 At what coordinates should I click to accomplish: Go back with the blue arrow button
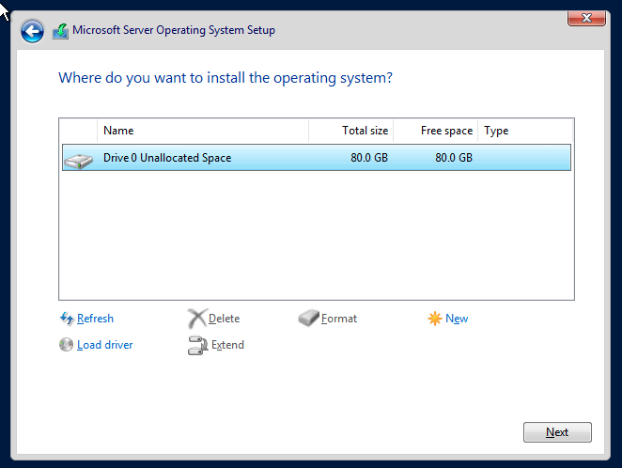click(32, 31)
